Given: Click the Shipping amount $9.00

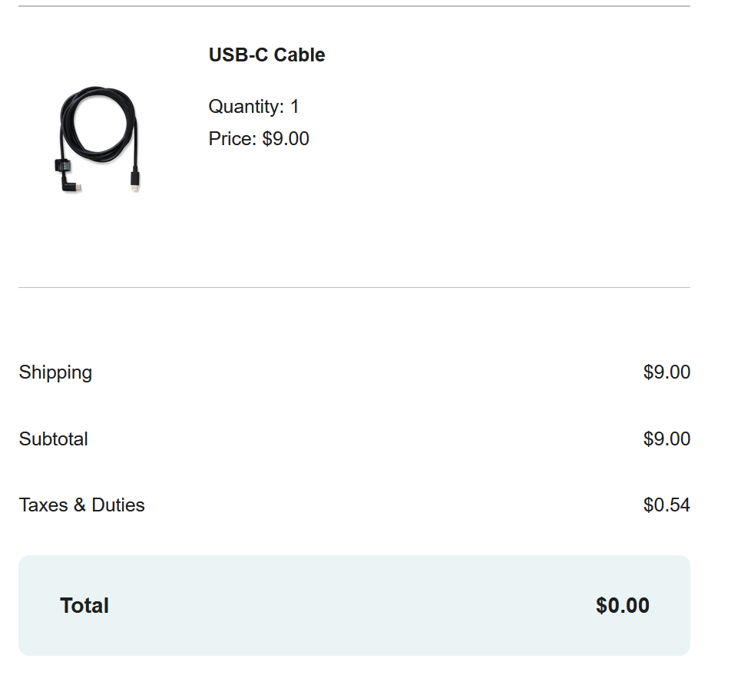Looking at the screenshot, I should 666,372.
